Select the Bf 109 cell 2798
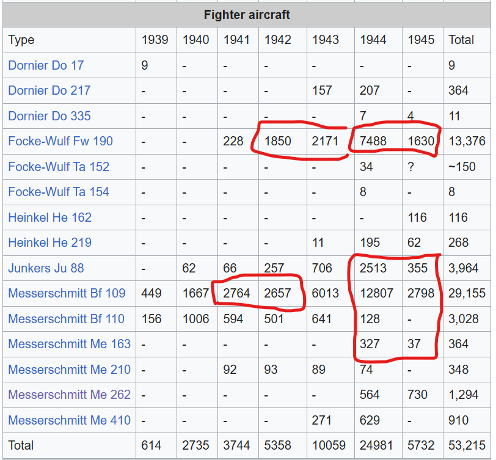The width and height of the screenshot is (496, 460). [423, 293]
